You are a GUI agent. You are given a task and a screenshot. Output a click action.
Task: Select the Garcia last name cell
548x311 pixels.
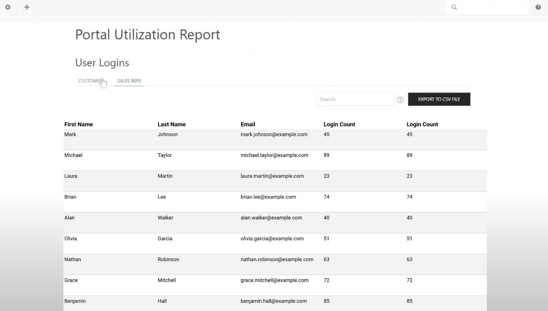[165, 239]
